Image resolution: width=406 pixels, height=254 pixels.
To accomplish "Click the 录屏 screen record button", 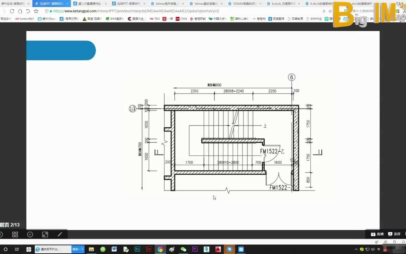I will (x=394, y=234).
